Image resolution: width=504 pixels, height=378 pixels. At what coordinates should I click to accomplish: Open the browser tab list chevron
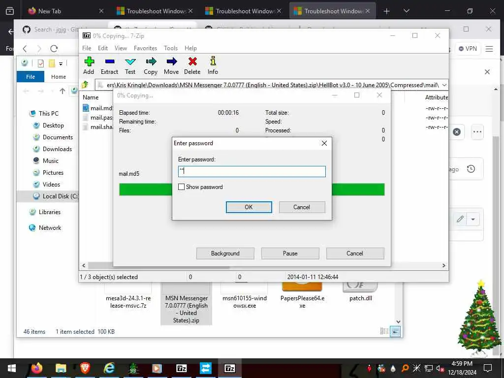[407, 11]
